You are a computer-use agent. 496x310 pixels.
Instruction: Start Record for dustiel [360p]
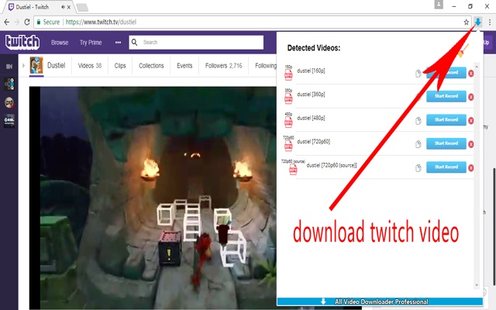[x=446, y=96]
